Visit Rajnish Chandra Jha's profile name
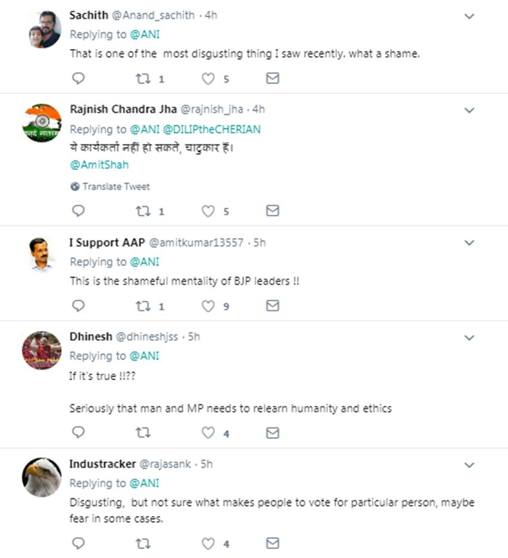 coord(123,109)
